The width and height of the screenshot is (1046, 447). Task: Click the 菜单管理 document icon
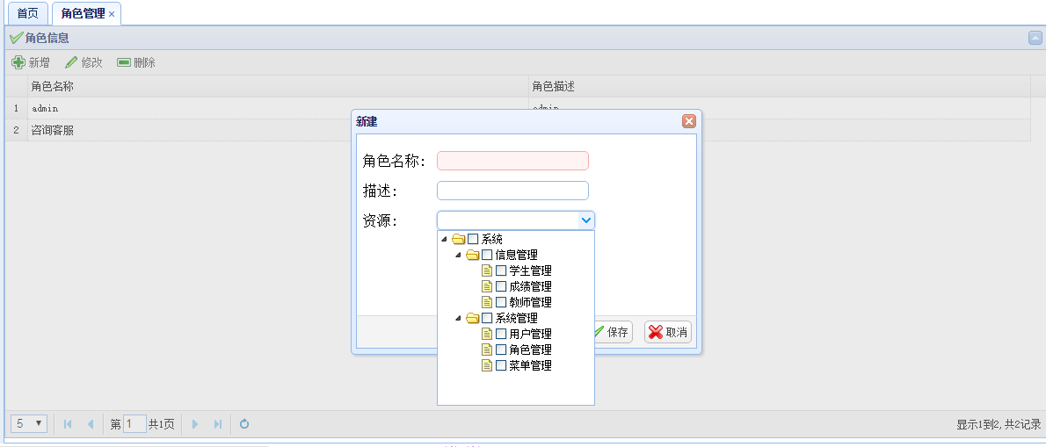click(x=487, y=365)
